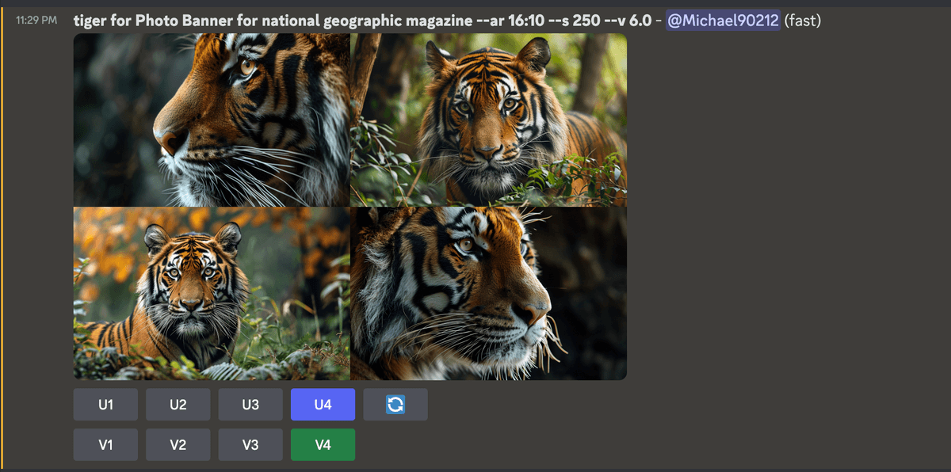Open top-right front-facing tiger in forest image
This screenshot has width=951, height=472.
pyautogui.click(x=488, y=120)
